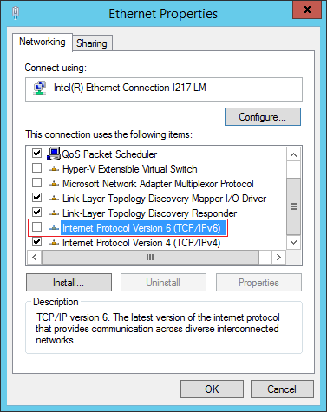This screenshot has height=412, width=327.
Task: Click the list's scroll down arrow
Action: pyautogui.click(x=294, y=242)
